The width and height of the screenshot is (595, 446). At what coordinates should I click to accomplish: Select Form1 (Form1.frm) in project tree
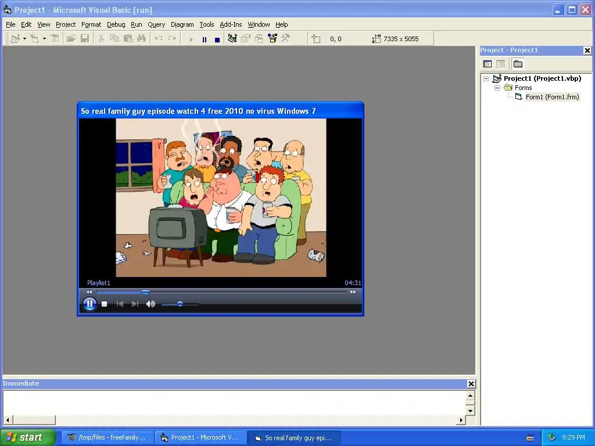pyautogui.click(x=552, y=97)
